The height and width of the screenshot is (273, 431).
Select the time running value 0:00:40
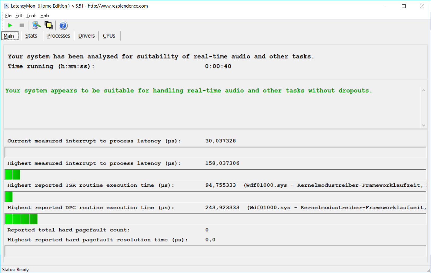218,66
